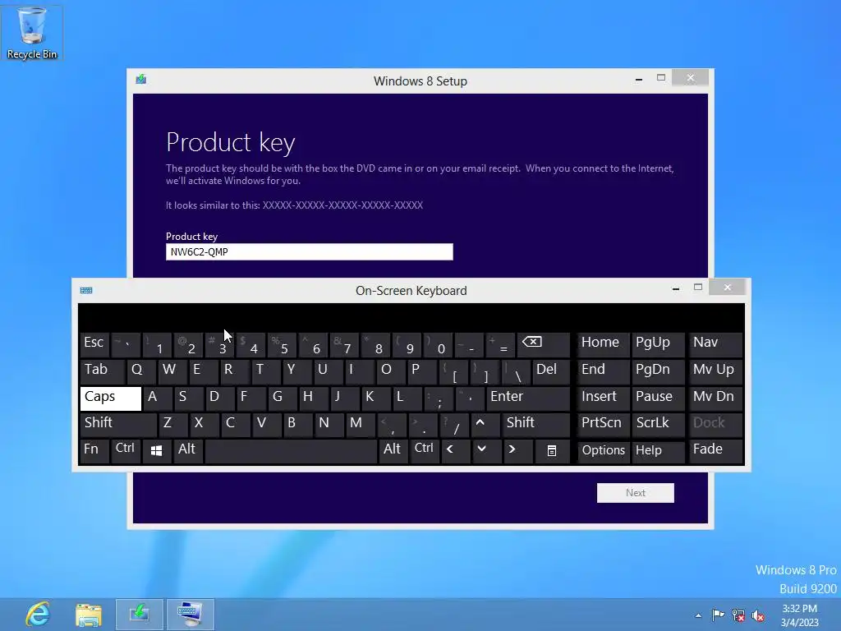Hide navigation keys with the Nav key
Screen dimensions: 841x631
point(715,344)
